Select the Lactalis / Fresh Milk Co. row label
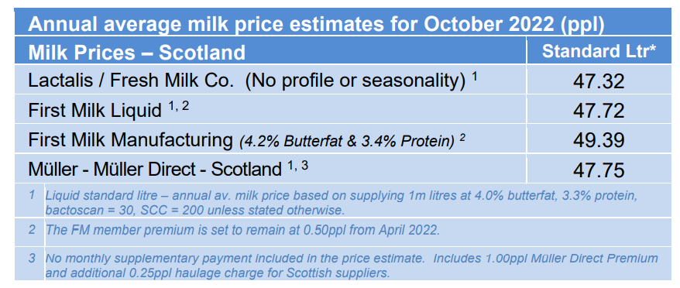This screenshot has width=680, height=288. coord(129,81)
